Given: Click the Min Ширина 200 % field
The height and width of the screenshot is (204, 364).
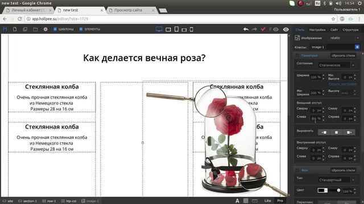Looking at the screenshot, I should [316, 93].
